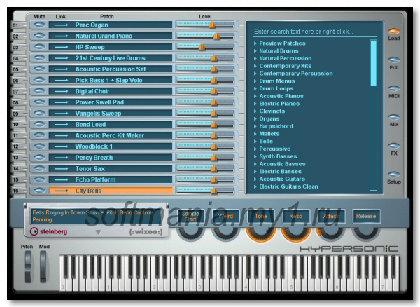This screenshot has width=420, height=307.
Task: Click the Steinberg logo
Action: [x=48, y=231]
